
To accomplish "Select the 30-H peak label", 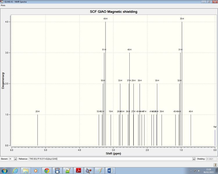I will click(157, 81).
